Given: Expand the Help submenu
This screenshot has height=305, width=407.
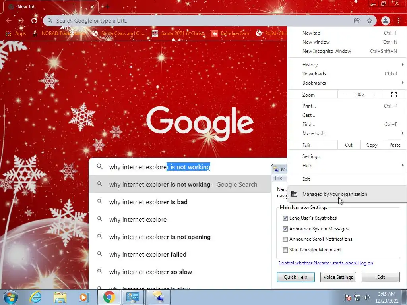Looking at the screenshot, I should pyautogui.click(x=347, y=166).
